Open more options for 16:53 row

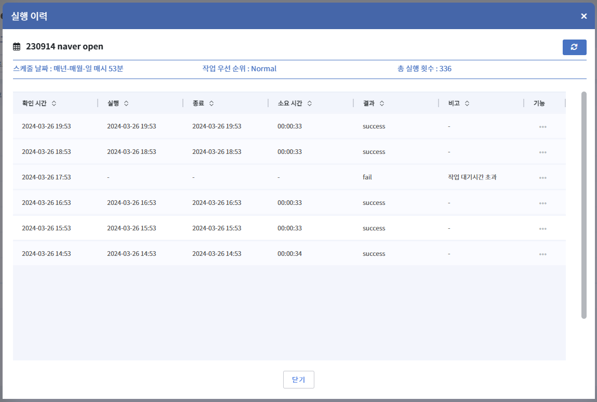point(542,203)
